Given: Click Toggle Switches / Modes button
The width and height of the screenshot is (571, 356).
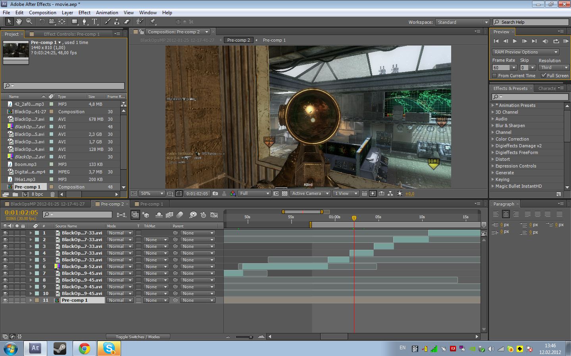Looking at the screenshot, I should point(138,337).
